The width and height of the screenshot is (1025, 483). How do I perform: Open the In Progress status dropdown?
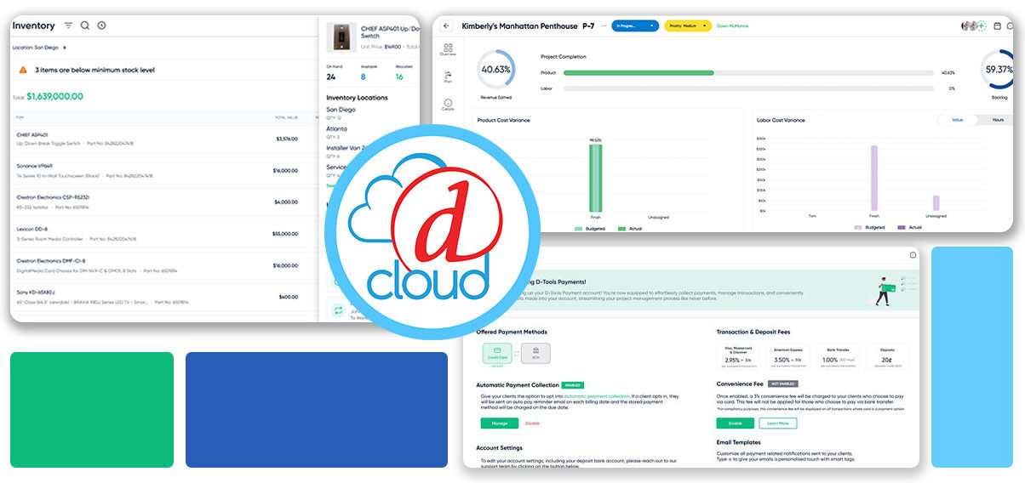click(x=635, y=26)
